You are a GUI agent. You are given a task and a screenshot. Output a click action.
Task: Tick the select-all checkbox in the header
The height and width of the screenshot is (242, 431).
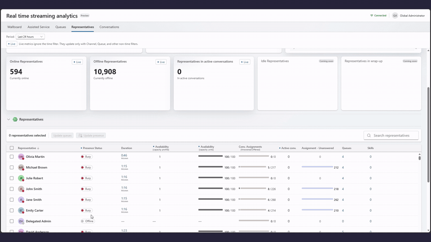(12, 148)
